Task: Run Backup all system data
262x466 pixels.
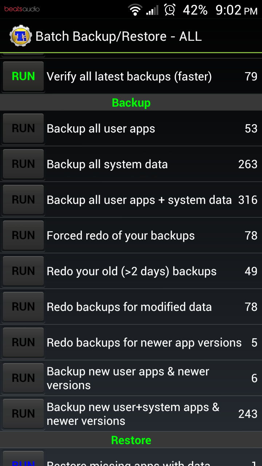Action: [x=23, y=164]
